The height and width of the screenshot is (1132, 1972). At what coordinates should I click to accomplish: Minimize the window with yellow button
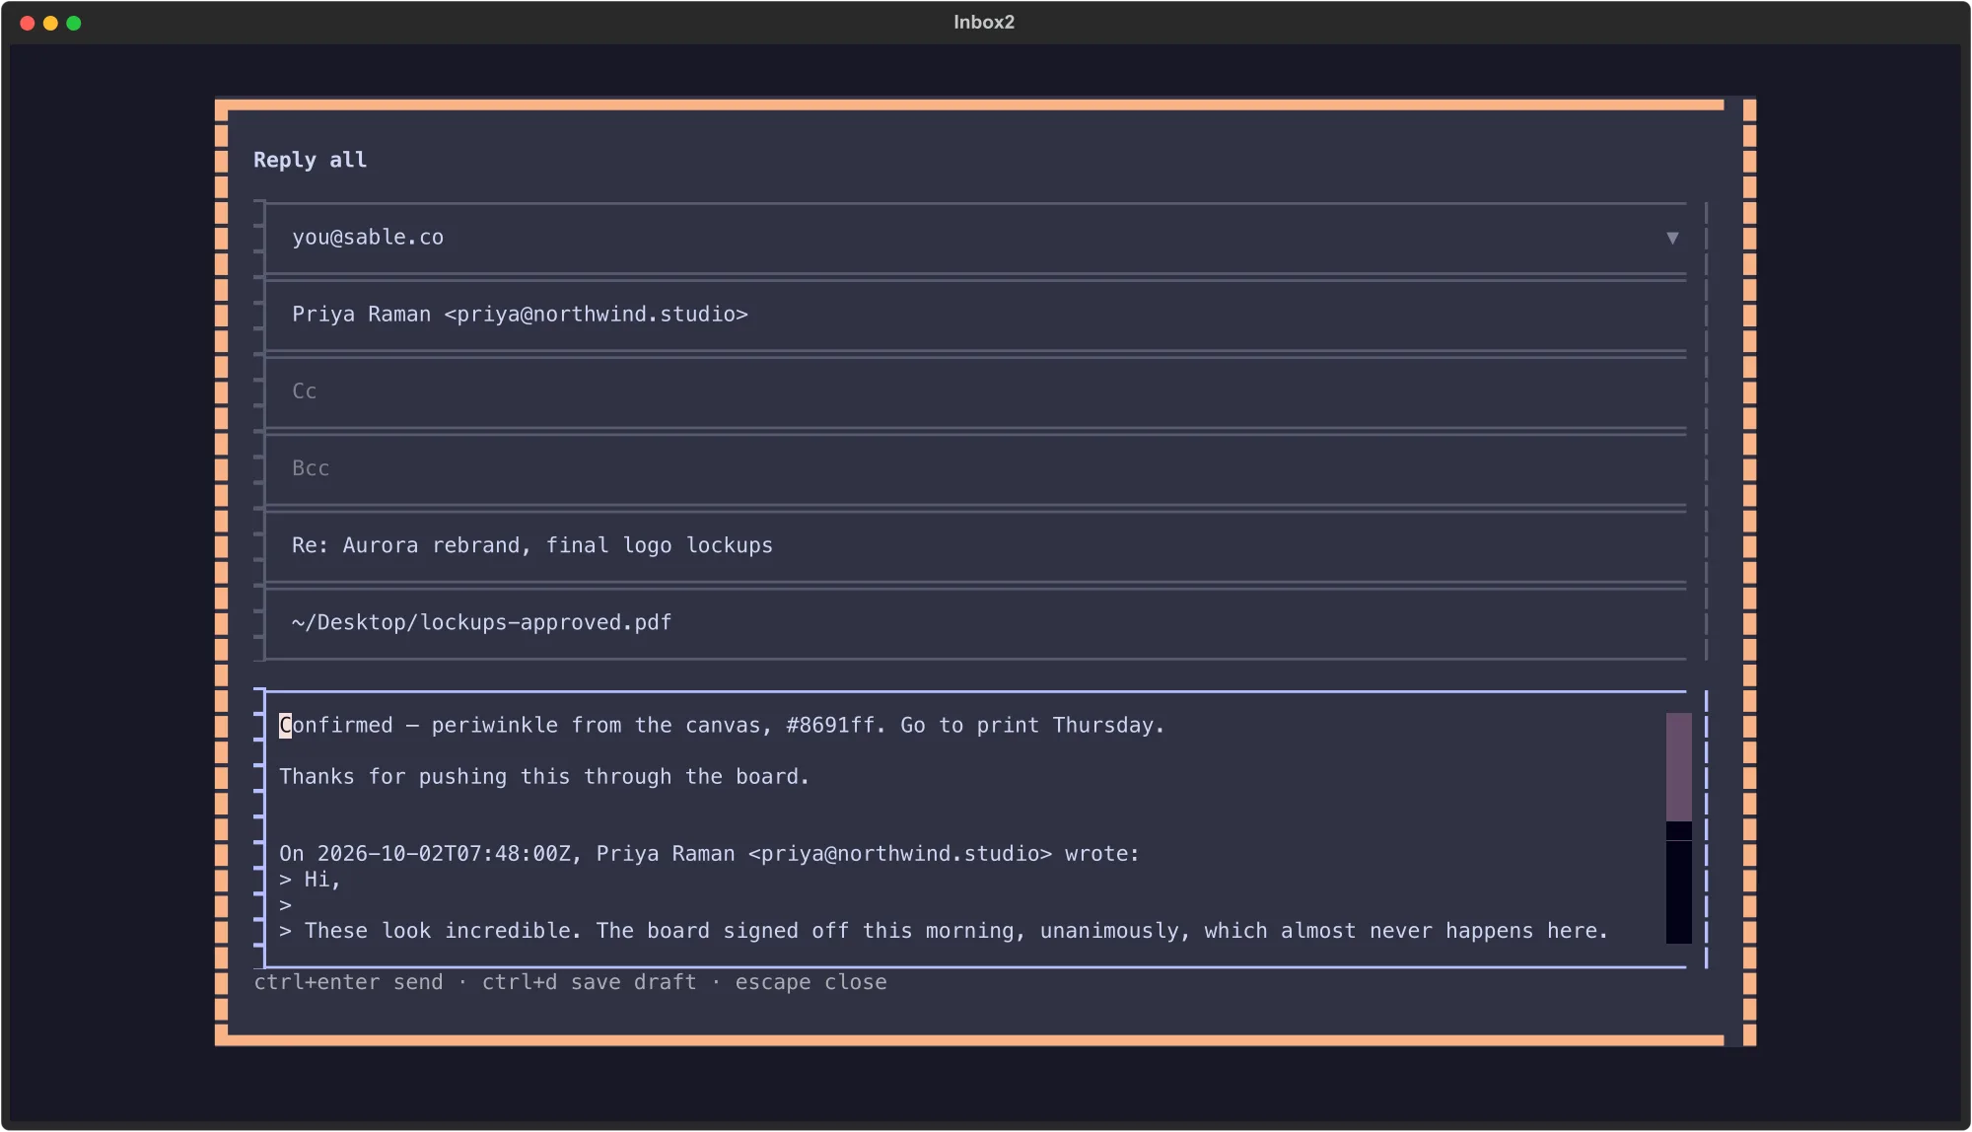(50, 23)
